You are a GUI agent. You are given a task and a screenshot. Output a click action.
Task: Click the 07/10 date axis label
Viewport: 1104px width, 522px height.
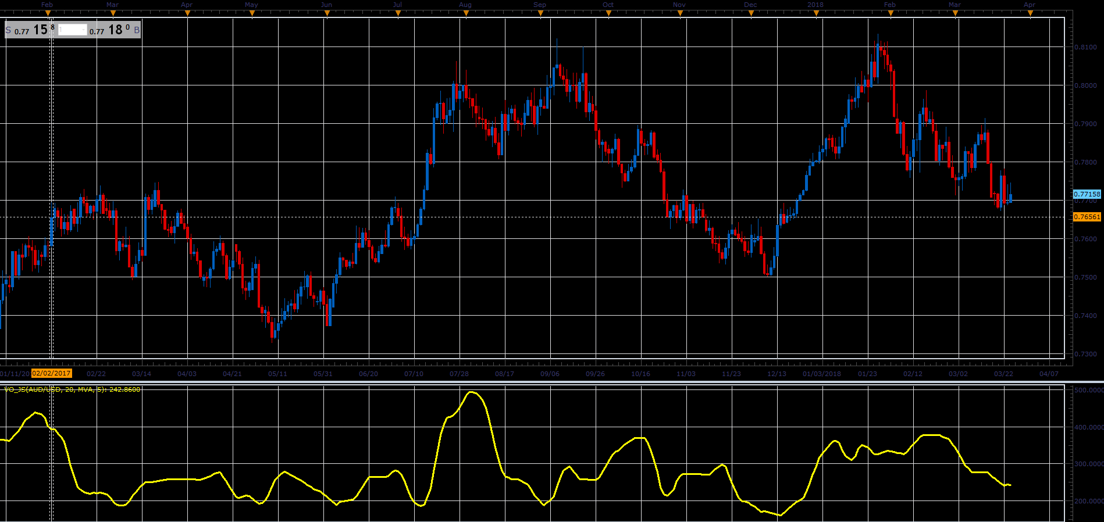click(x=414, y=374)
